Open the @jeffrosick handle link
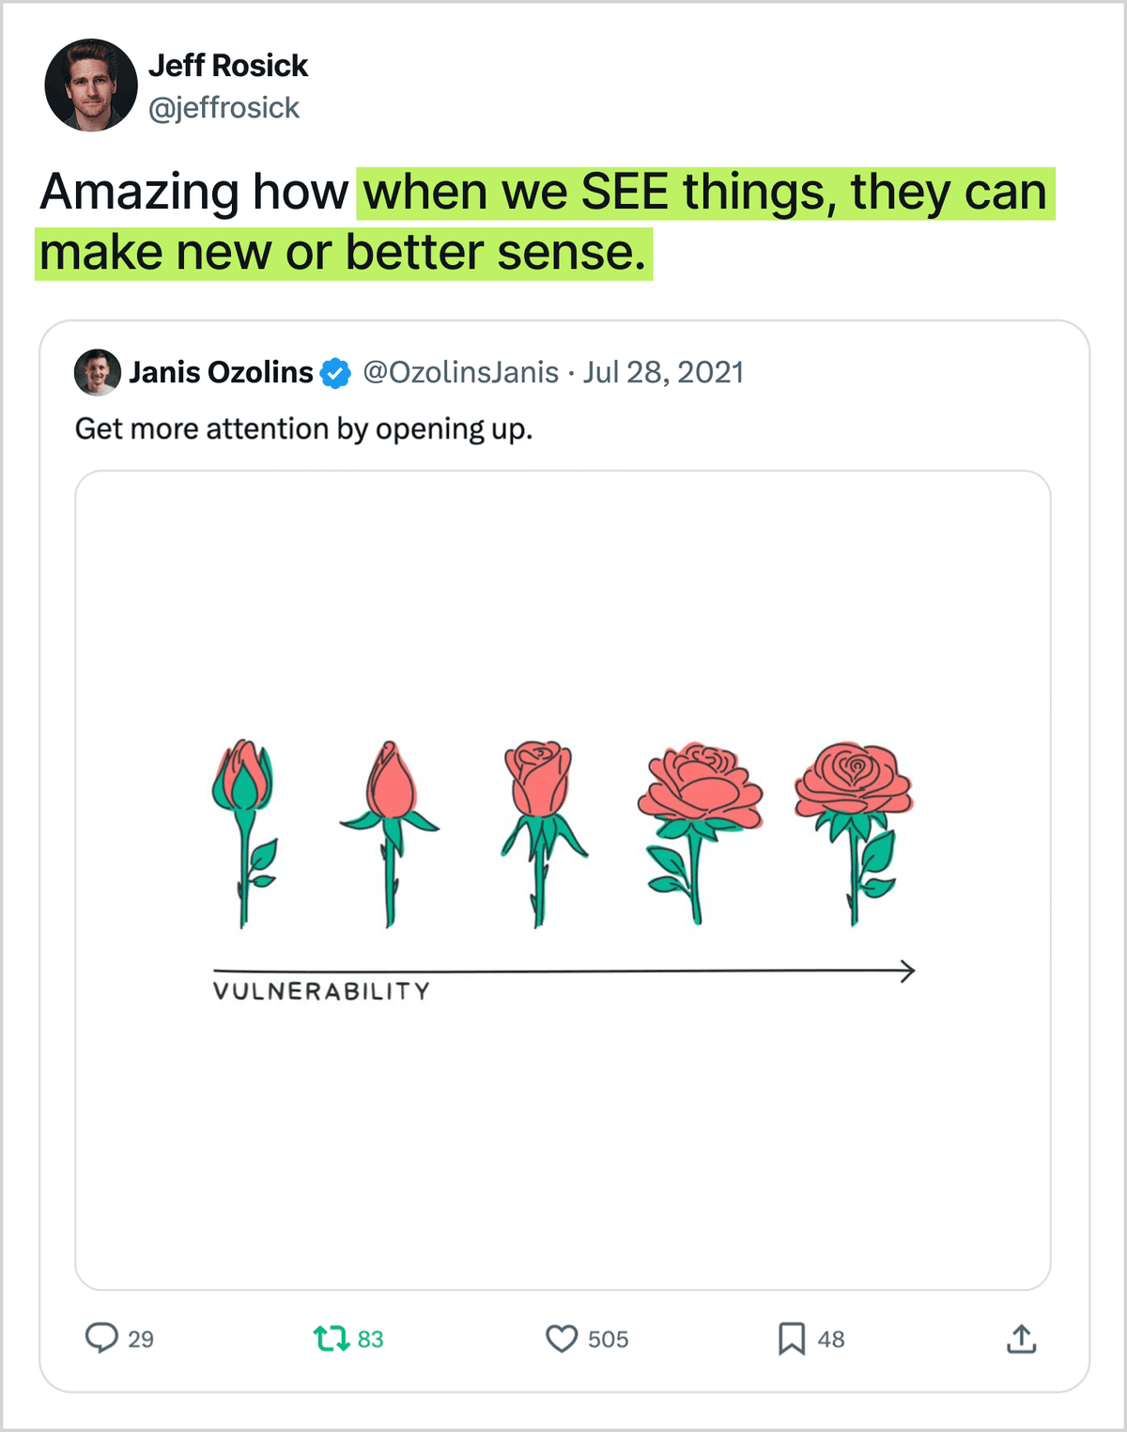The width and height of the screenshot is (1127, 1432). [224, 108]
